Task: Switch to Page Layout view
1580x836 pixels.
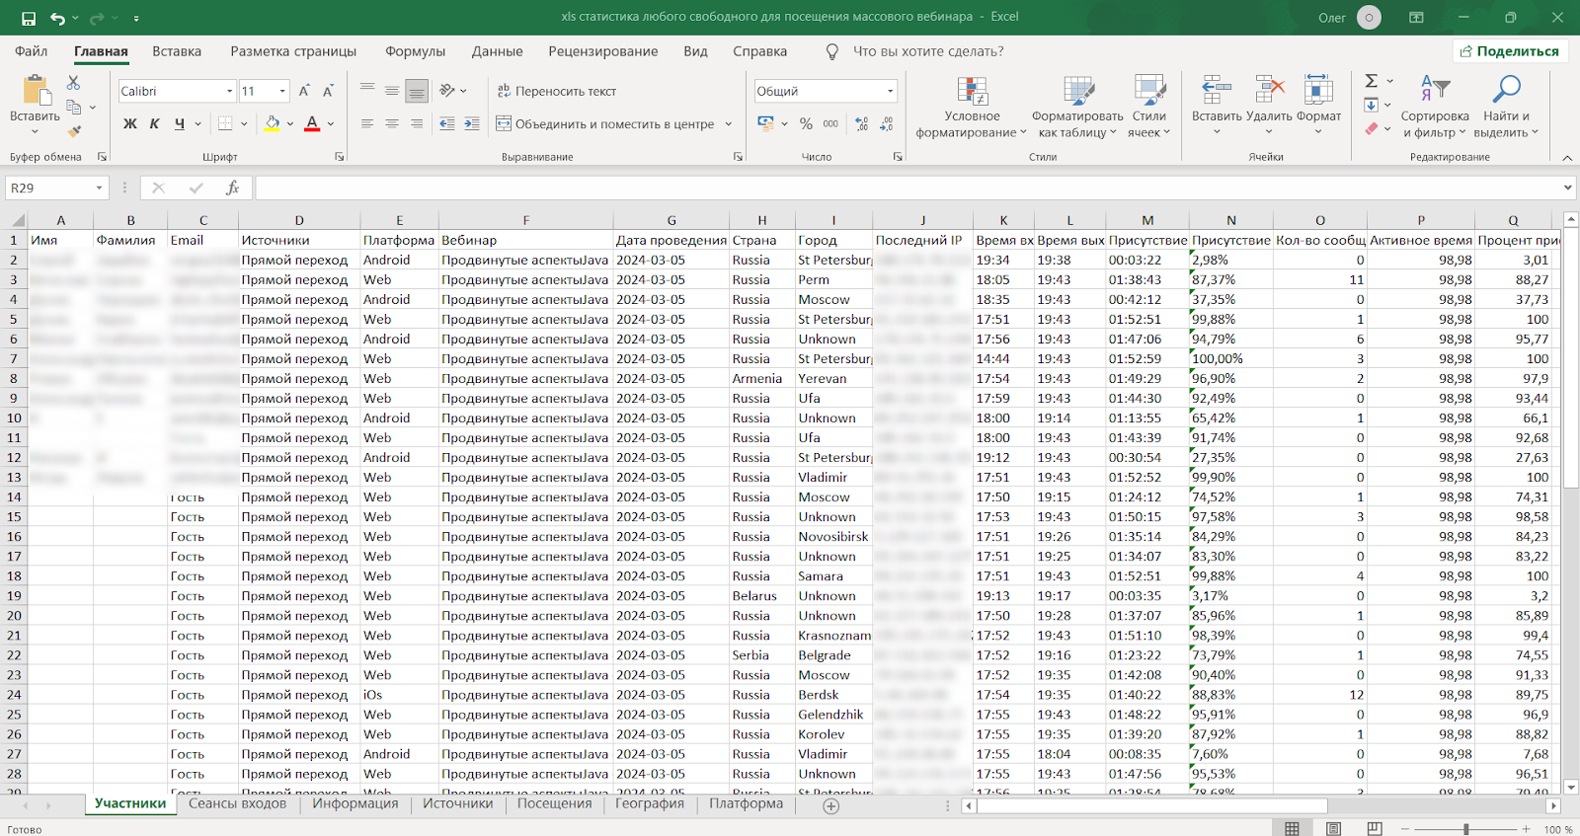Action: click(x=1333, y=829)
